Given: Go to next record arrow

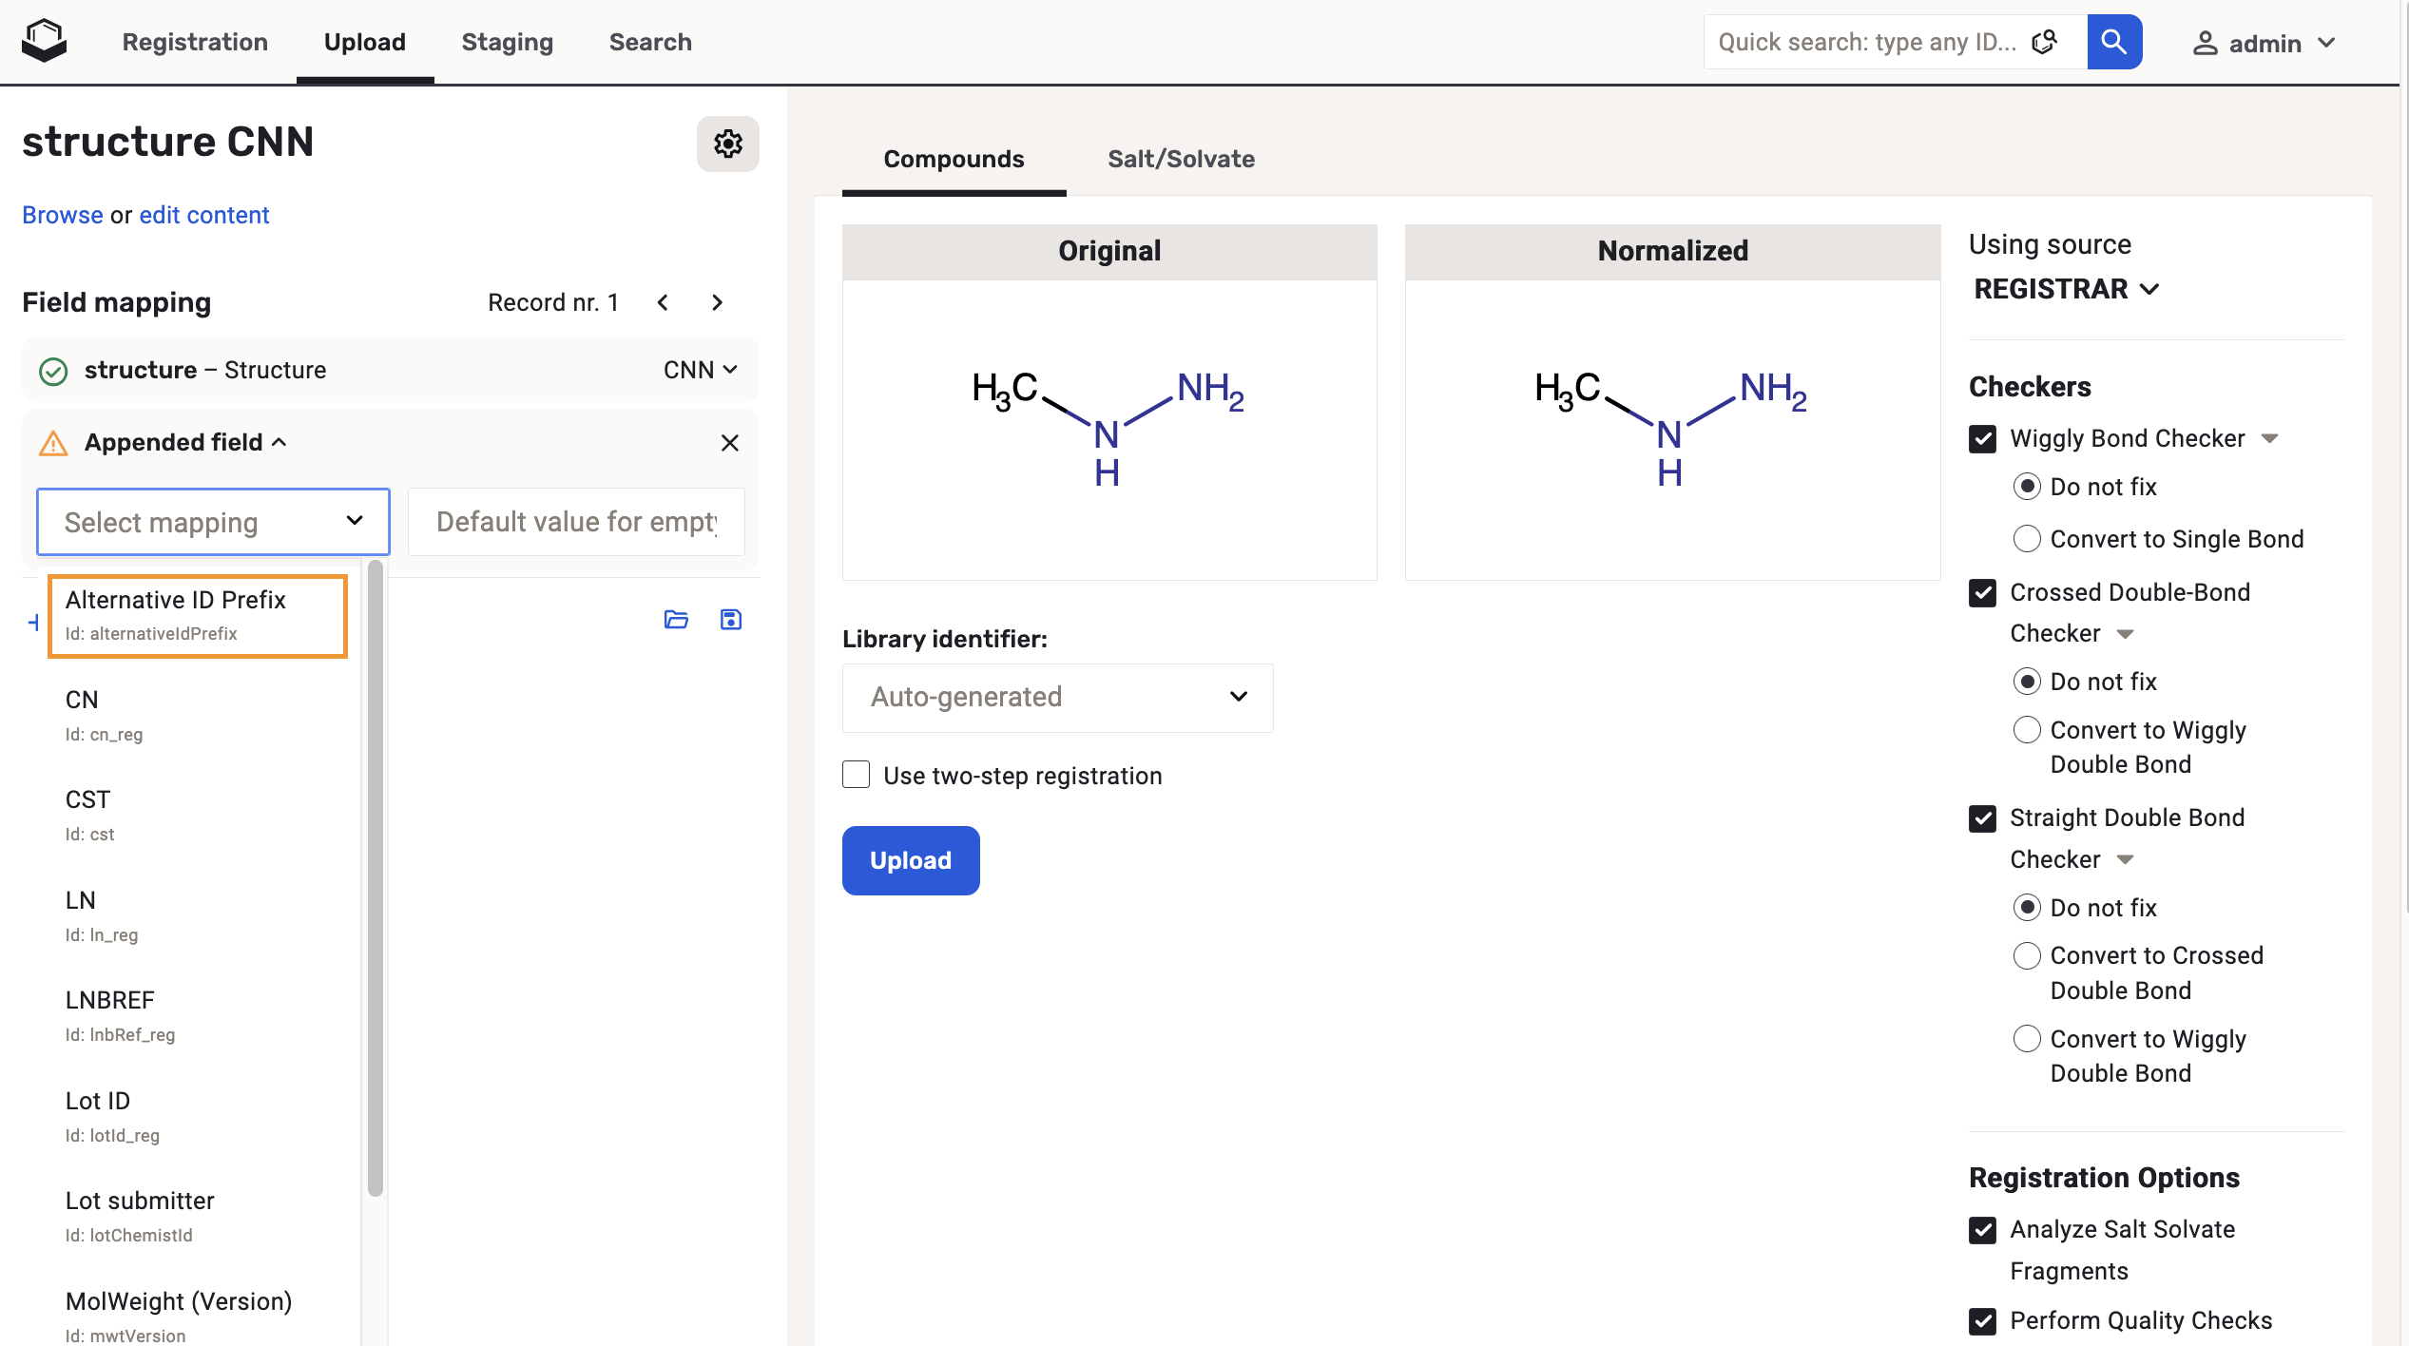Looking at the screenshot, I should point(717,302).
